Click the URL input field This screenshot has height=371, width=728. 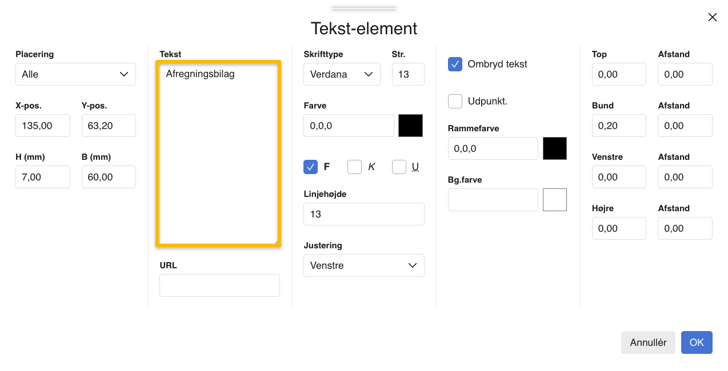[219, 285]
